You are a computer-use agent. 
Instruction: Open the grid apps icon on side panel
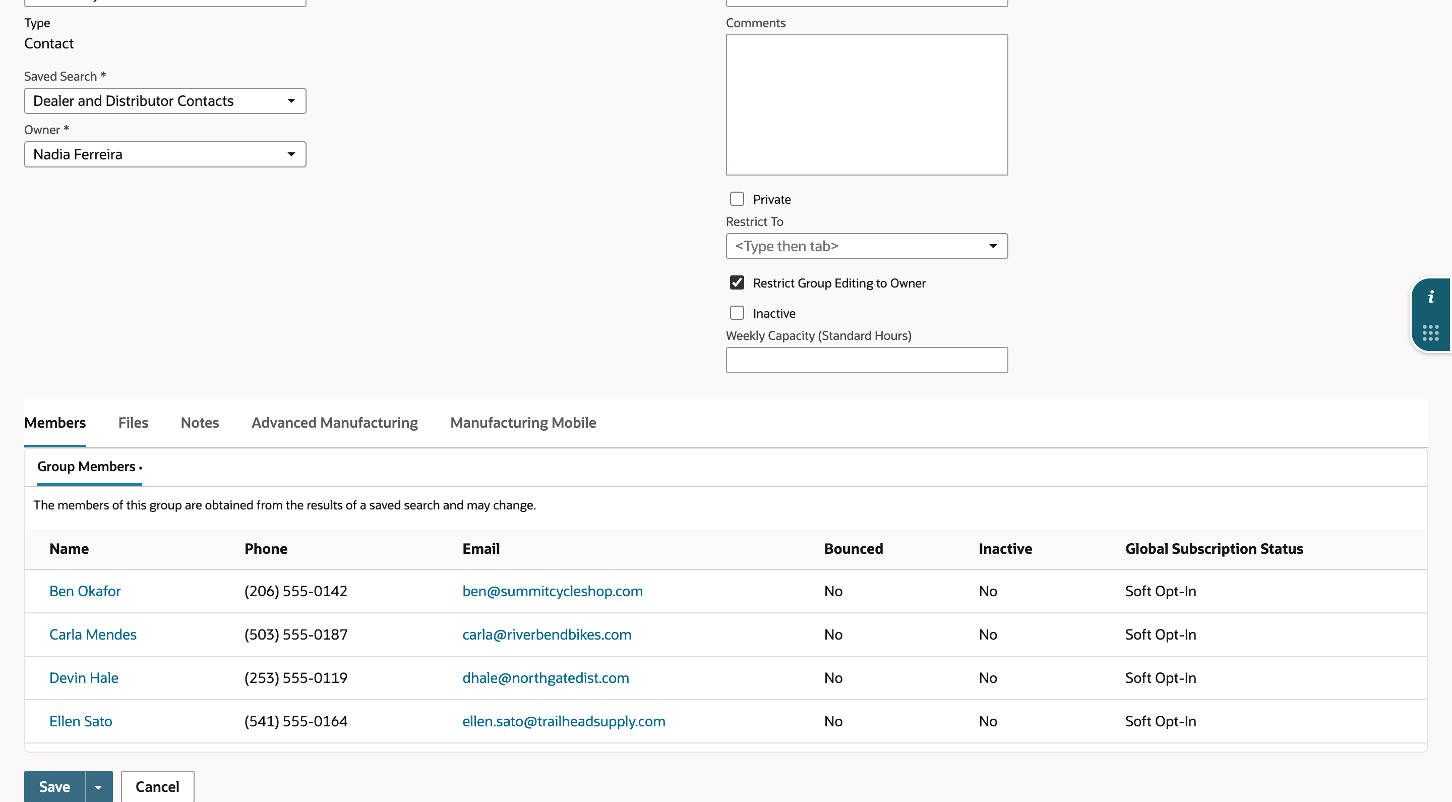[1431, 333]
